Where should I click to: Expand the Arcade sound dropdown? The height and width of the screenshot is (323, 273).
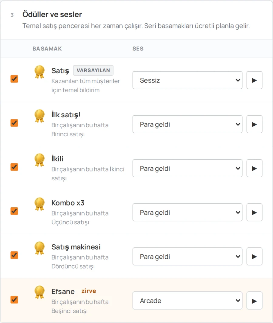[x=187, y=301]
